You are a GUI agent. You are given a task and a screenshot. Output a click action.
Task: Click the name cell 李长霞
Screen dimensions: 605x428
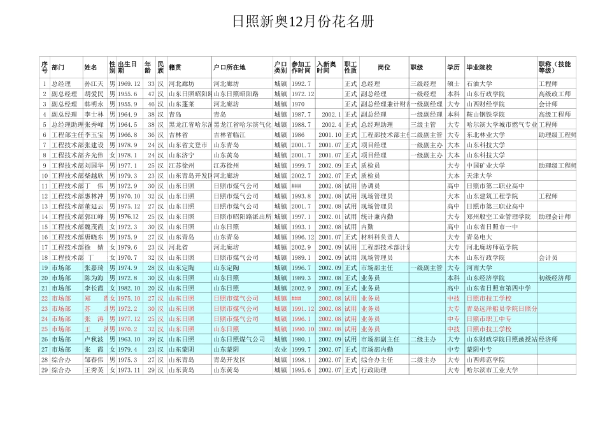pyautogui.click(x=94, y=289)
